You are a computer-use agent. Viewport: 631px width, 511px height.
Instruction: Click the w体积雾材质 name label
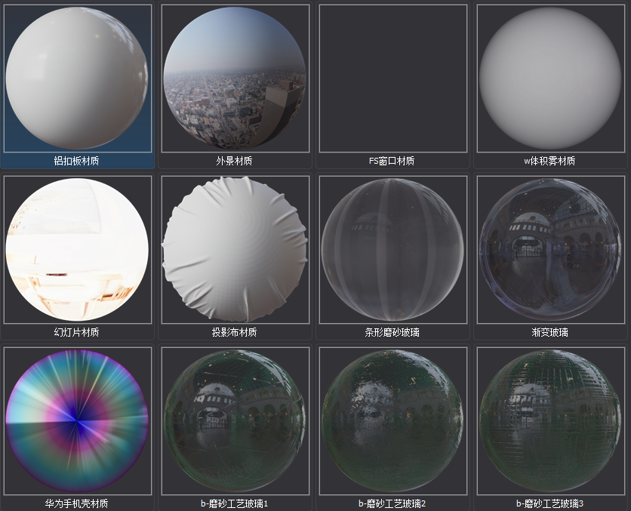pos(550,161)
